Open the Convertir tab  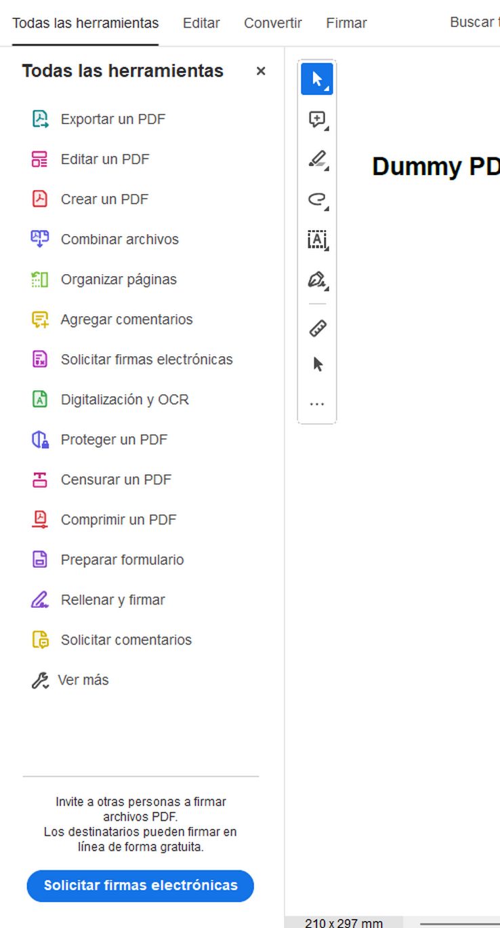click(x=272, y=22)
